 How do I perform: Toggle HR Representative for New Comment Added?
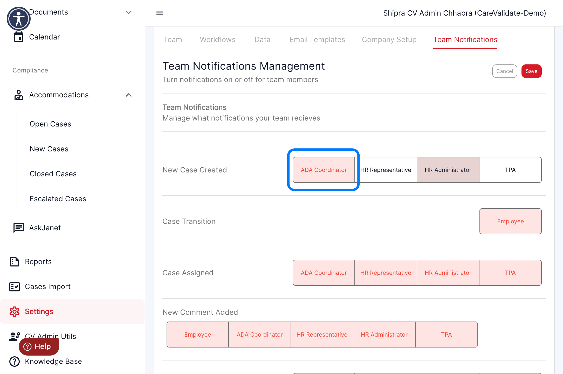pos(322,335)
